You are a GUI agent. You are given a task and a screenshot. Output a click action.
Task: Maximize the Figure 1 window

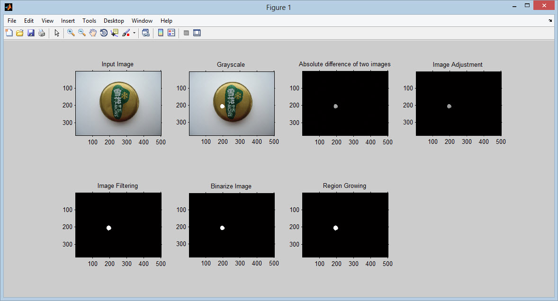[527, 6]
